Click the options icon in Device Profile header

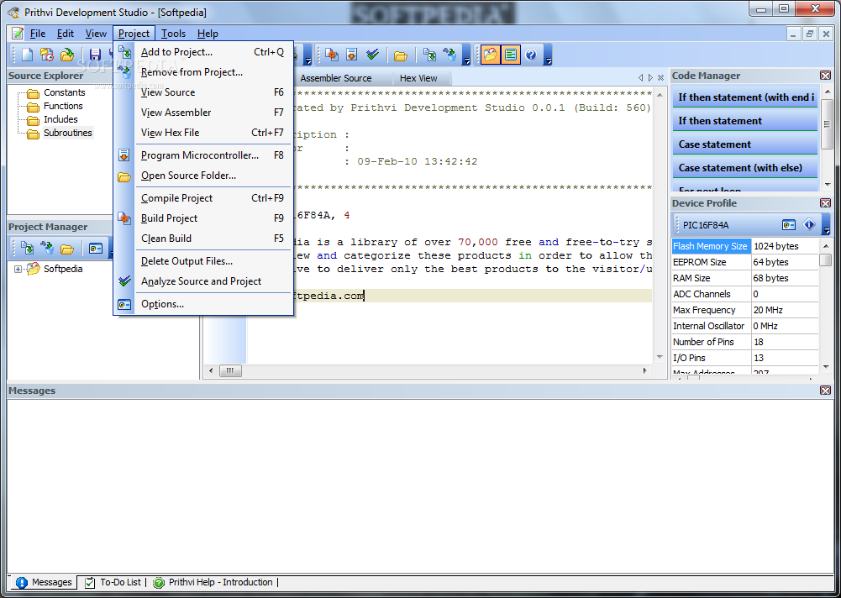(x=788, y=225)
